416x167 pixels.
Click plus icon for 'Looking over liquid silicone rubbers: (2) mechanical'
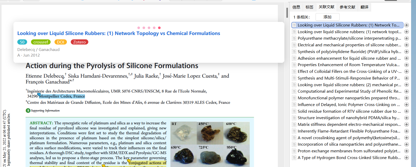tap(406, 85)
